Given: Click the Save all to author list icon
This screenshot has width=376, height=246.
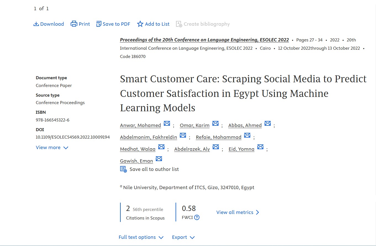Looking at the screenshot, I should pos(123,169).
